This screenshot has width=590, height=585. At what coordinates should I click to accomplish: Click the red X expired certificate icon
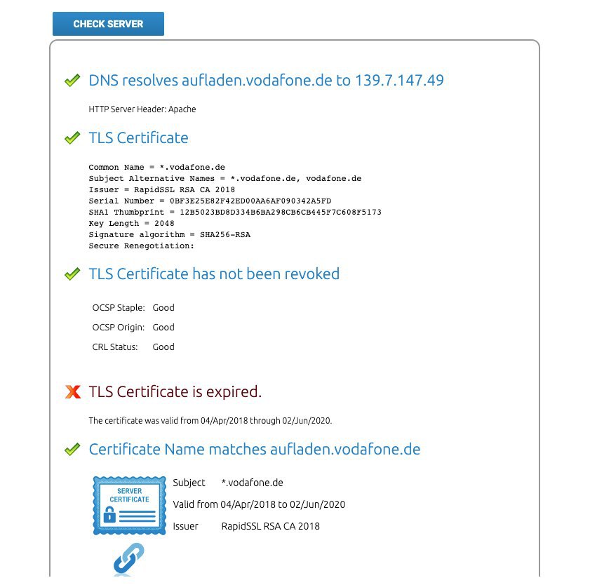[x=73, y=391]
